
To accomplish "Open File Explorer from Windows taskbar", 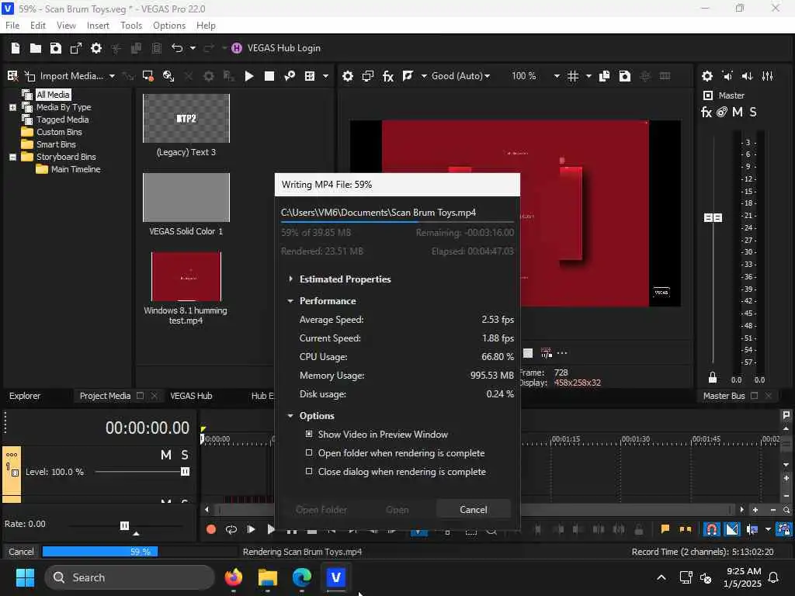I will [268, 577].
